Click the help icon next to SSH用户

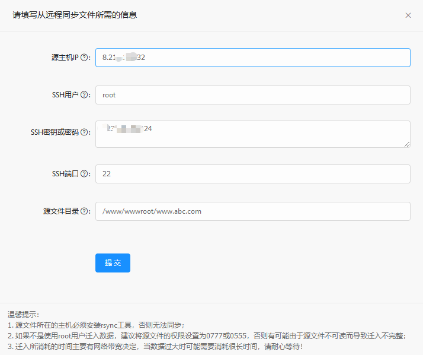tap(84, 95)
